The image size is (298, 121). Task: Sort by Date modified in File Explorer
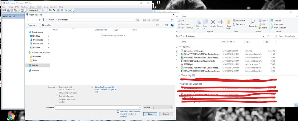click(228, 42)
